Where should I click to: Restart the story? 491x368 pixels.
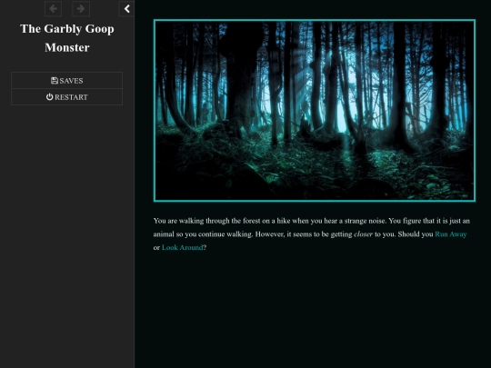[67, 97]
